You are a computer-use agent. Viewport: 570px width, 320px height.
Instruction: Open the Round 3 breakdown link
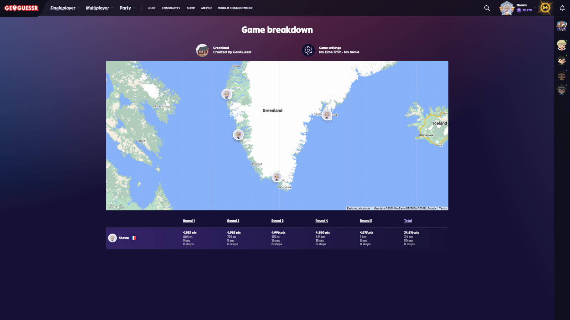277,221
